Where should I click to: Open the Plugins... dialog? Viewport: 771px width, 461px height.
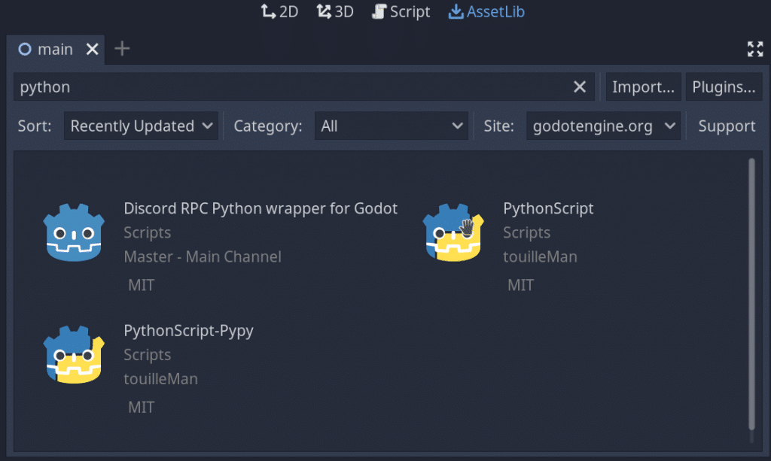pyautogui.click(x=724, y=87)
